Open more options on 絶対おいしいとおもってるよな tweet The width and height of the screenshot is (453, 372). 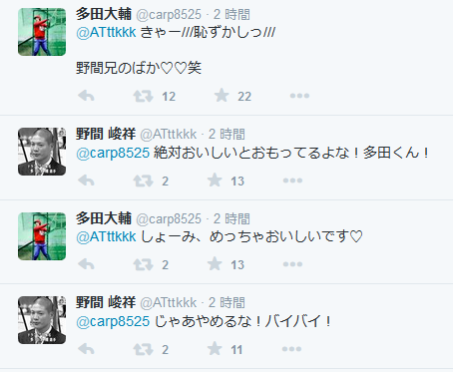(292, 181)
